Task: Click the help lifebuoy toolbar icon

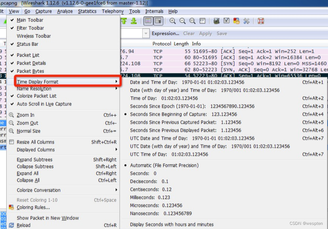Action: point(261,21)
